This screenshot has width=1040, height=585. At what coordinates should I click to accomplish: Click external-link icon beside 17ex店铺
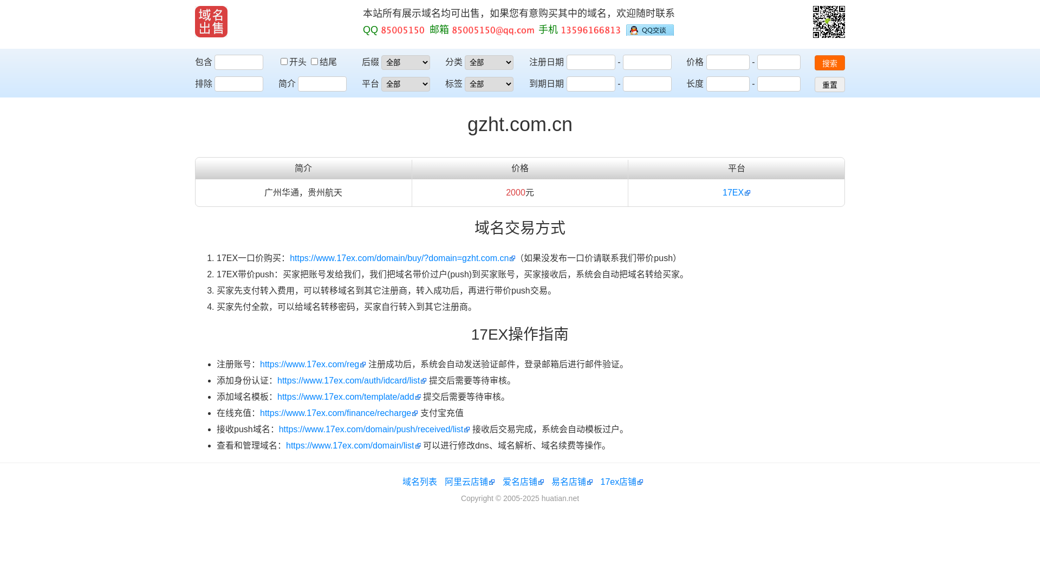[640, 483]
